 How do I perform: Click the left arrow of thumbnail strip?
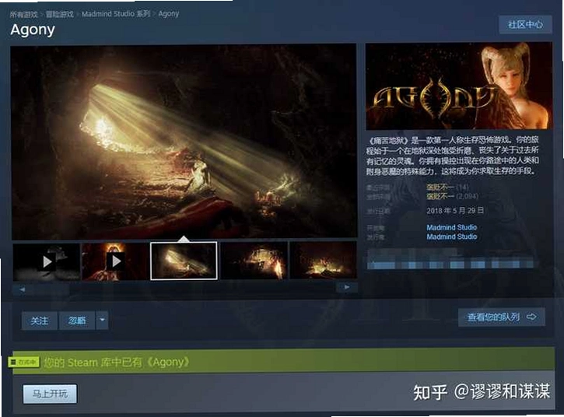pyautogui.click(x=22, y=289)
